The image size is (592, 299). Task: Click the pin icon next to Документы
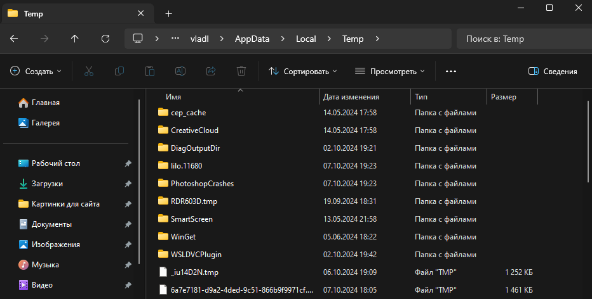pyautogui.click(x=128, y=224)
